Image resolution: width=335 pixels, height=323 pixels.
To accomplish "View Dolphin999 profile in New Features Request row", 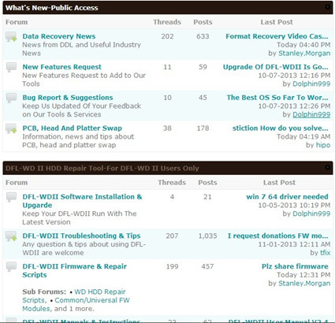I will point(311,84).
